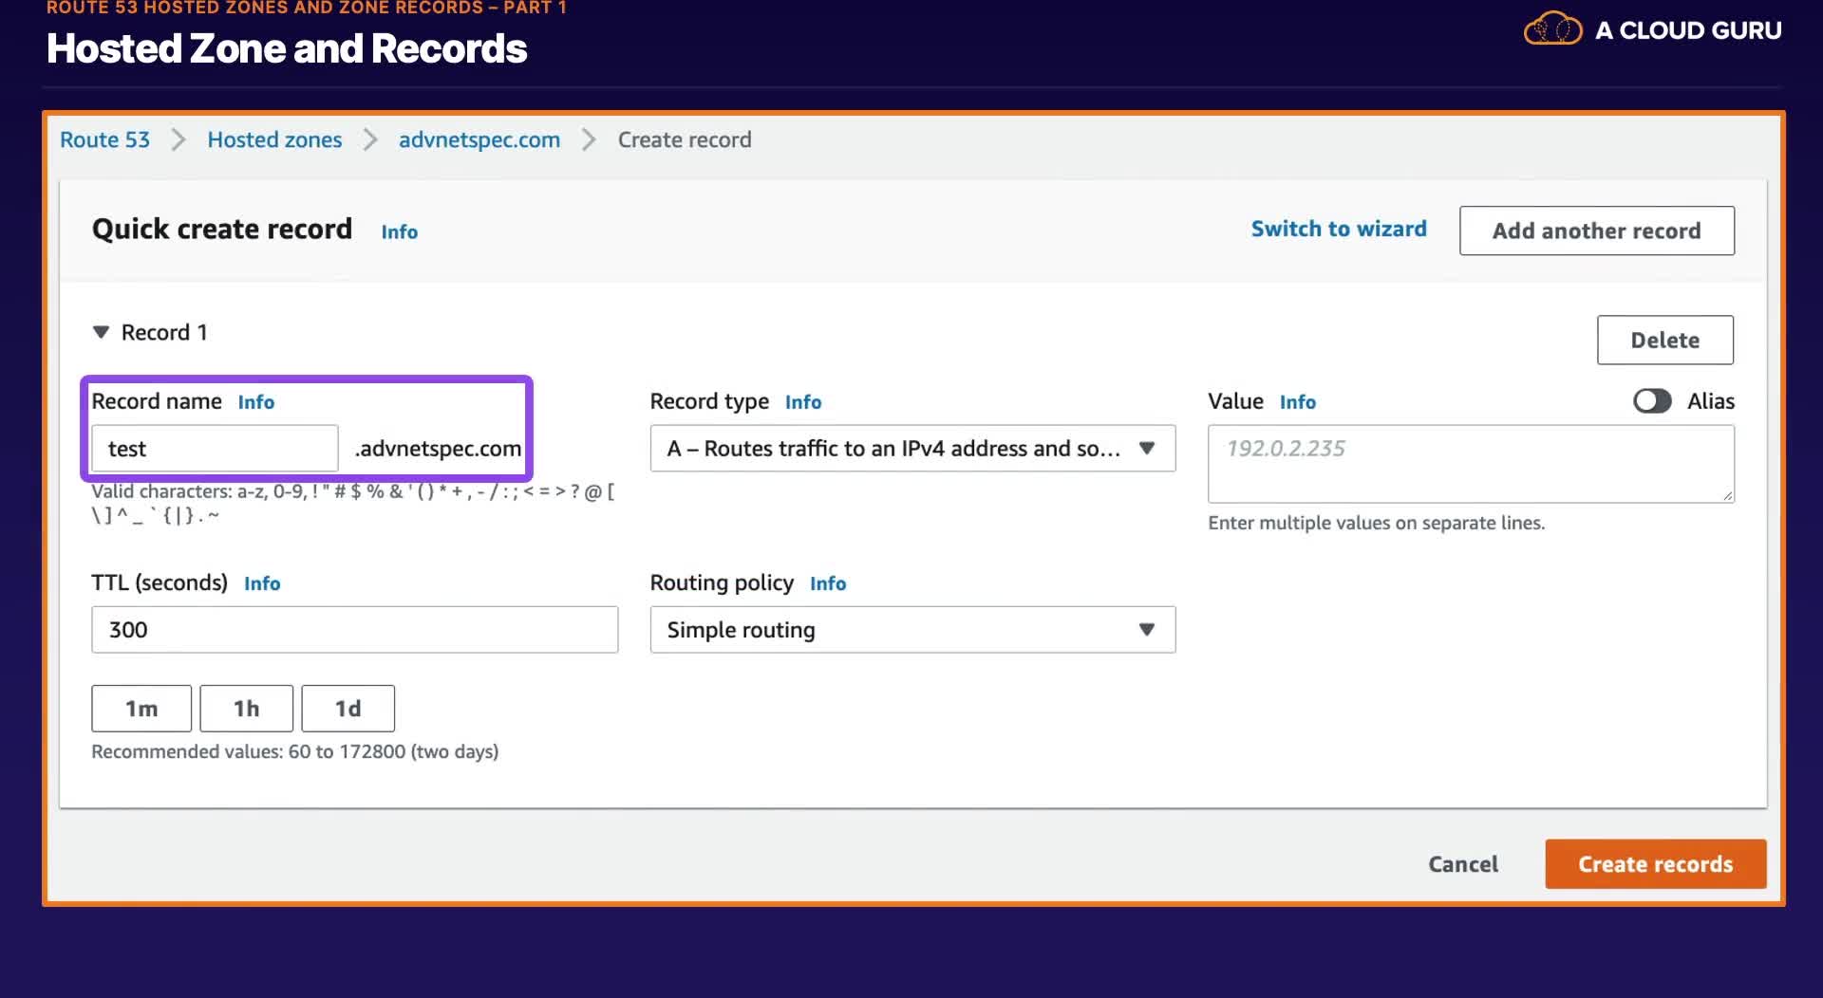The width and height of the screenshot is (1823, 998).
Task: Toggle the Alias switch
Action: 1652,401
